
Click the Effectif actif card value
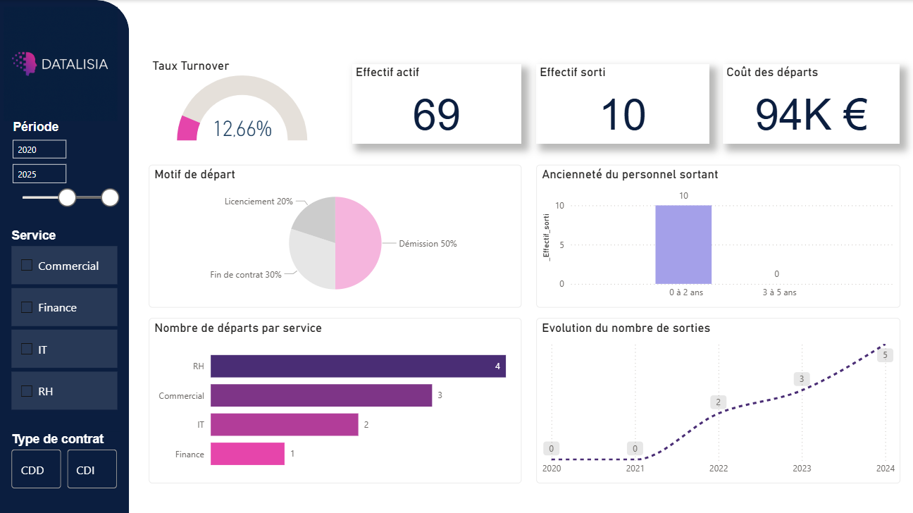[436, 114]
